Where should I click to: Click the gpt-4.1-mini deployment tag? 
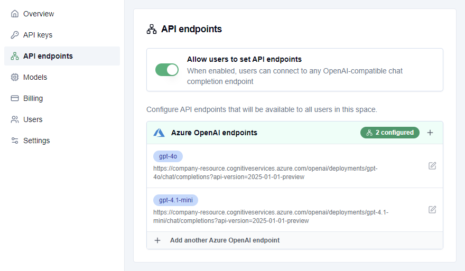[x=175, y=200]
